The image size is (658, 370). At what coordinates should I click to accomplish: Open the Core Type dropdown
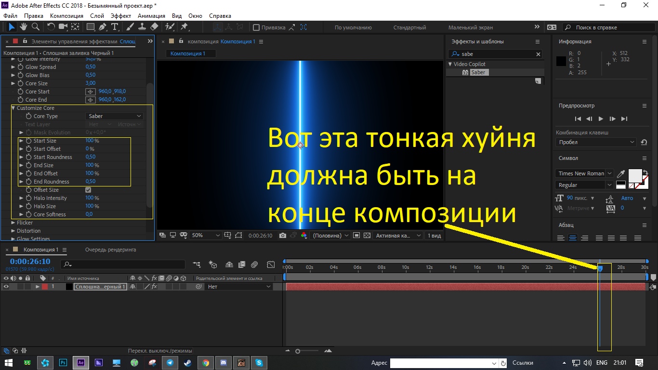[114, 116]
